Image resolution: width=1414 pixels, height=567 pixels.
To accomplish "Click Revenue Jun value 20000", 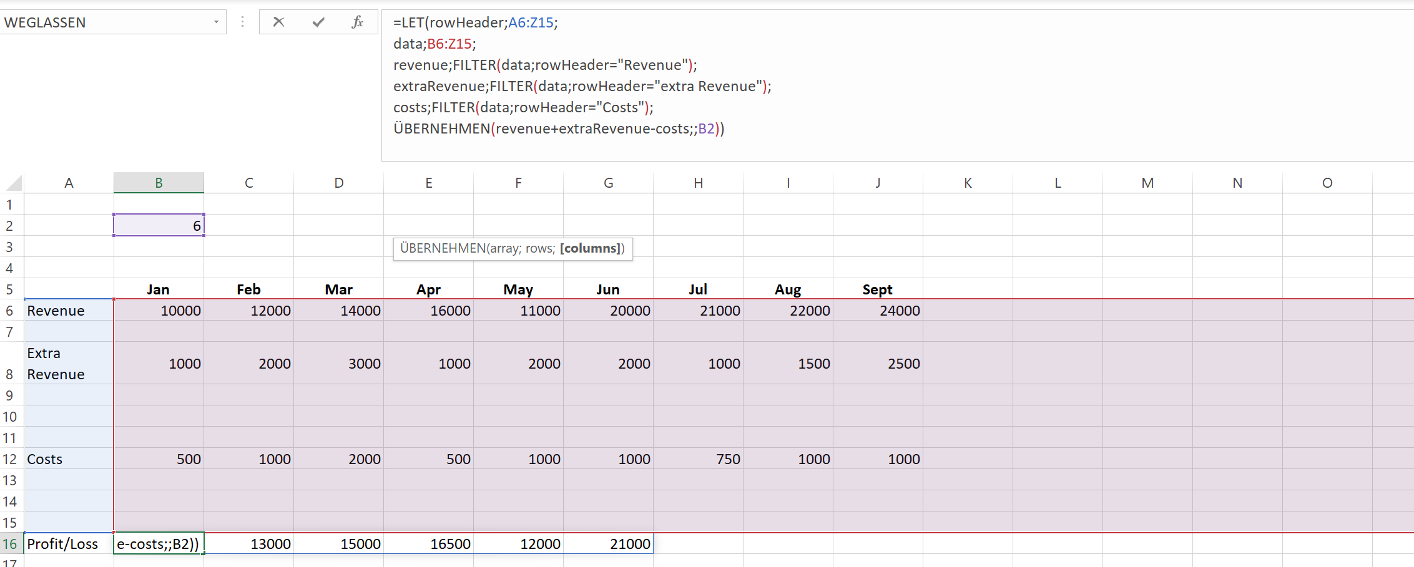I will 608,310.
